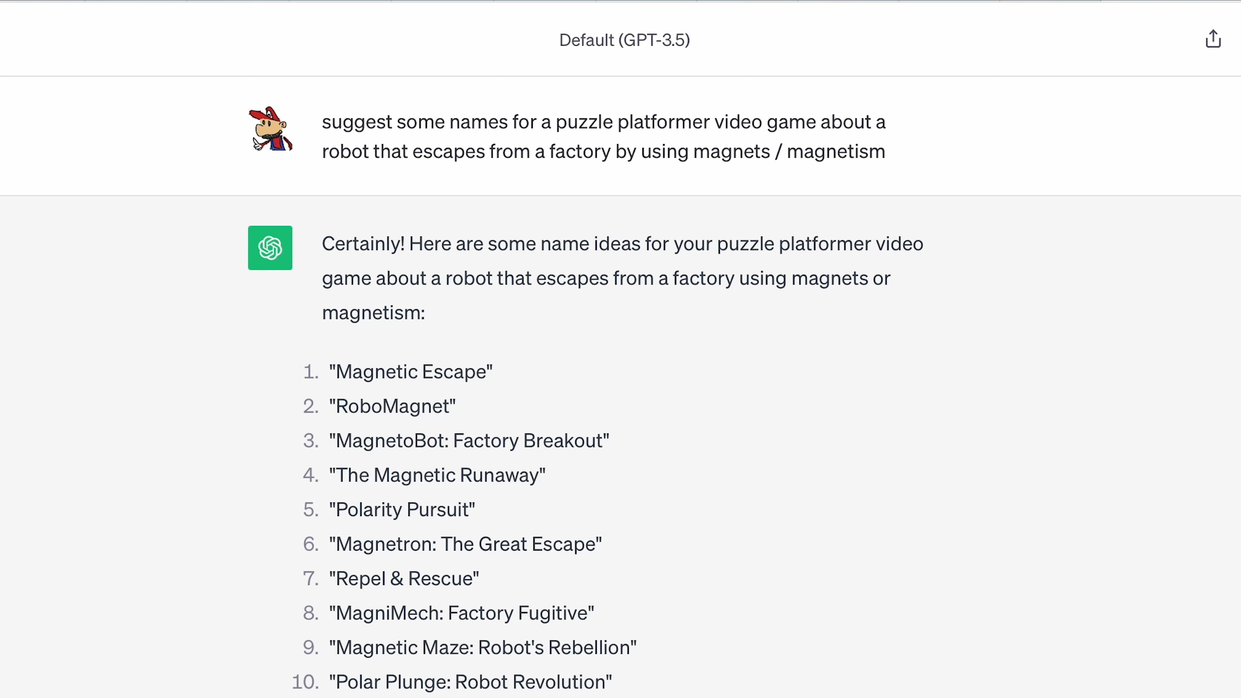The height and width of the screenshot is (698, 1241).
Task: Click "Magnetic Maze: Robot's Rebellion" item
Action: coord(482,647)
